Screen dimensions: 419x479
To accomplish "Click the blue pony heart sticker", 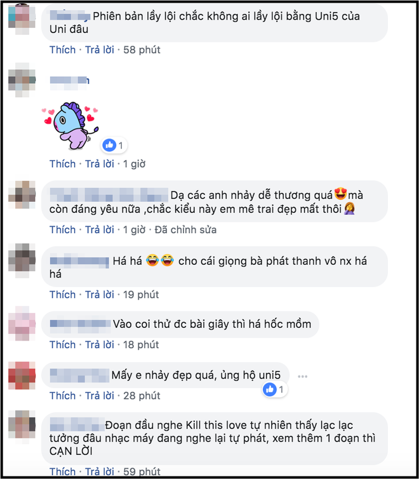I will pos(70,125).
